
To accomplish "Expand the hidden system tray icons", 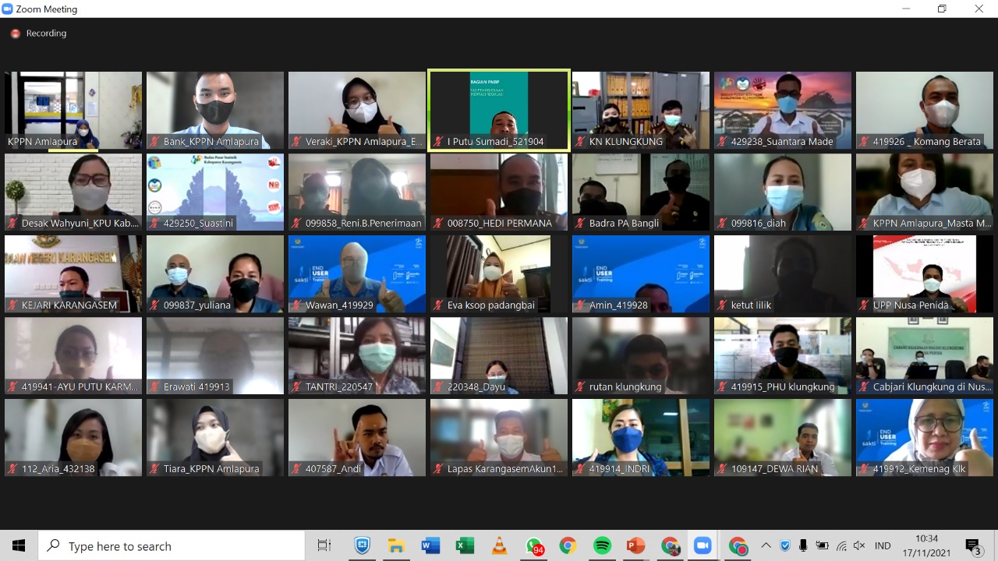I will (x=766, y=545).
